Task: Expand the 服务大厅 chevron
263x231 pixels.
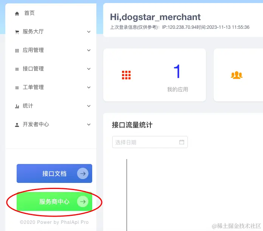Action: click(89, 31)
